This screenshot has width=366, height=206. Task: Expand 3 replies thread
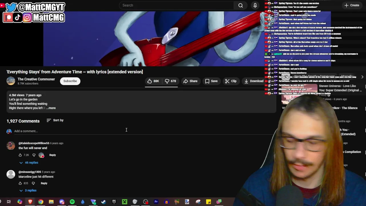28,190
